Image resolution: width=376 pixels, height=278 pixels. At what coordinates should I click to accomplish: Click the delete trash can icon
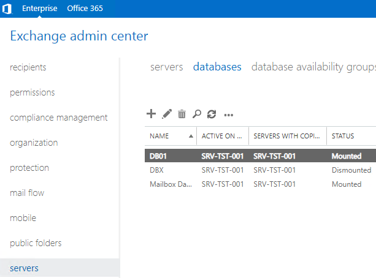pyautogui.click(x=182, y=114)
